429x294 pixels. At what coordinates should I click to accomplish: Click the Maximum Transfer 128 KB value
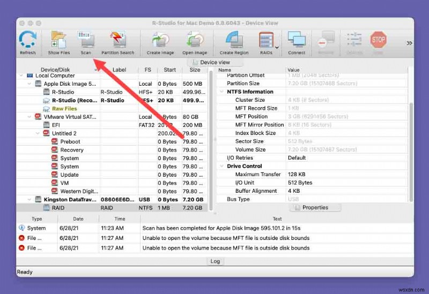coord(297,175)
